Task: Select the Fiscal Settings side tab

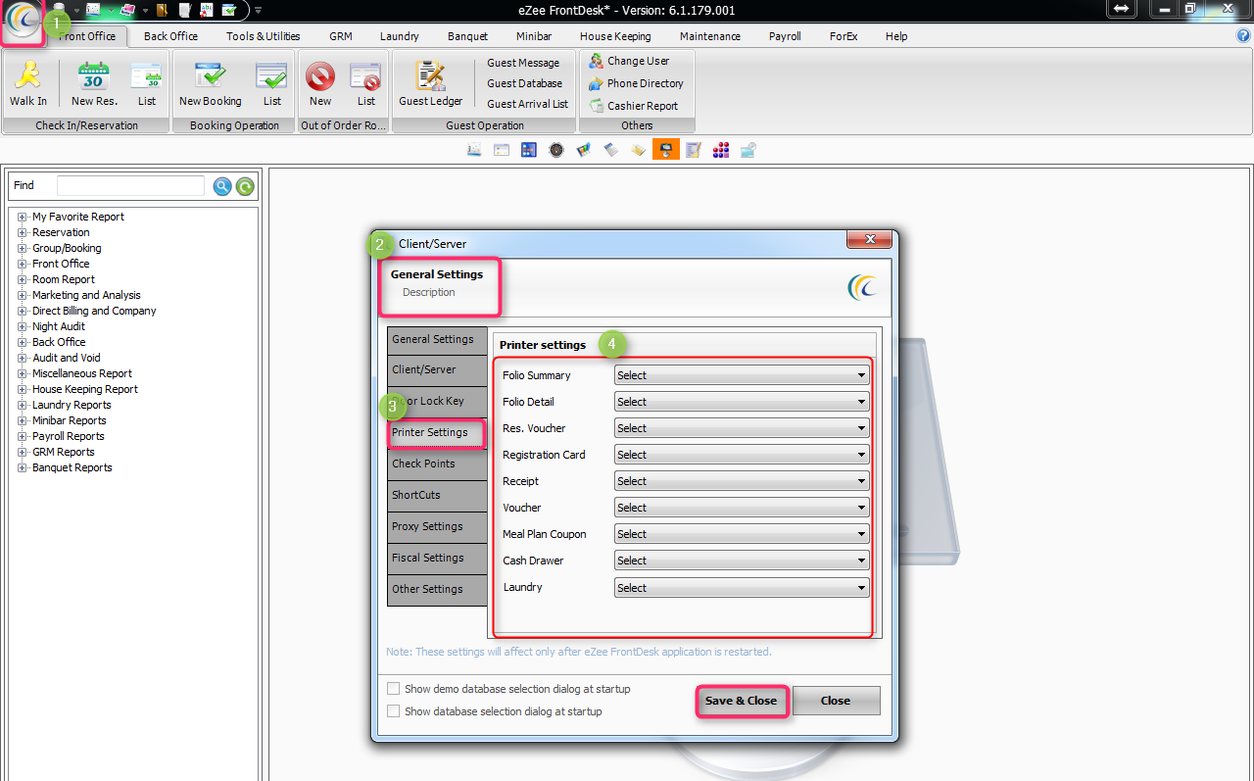Action: tap(437, 559)
